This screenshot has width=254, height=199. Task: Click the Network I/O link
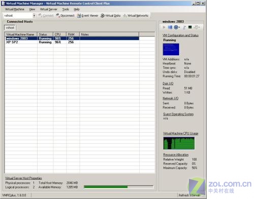click(x=170, y=98)
